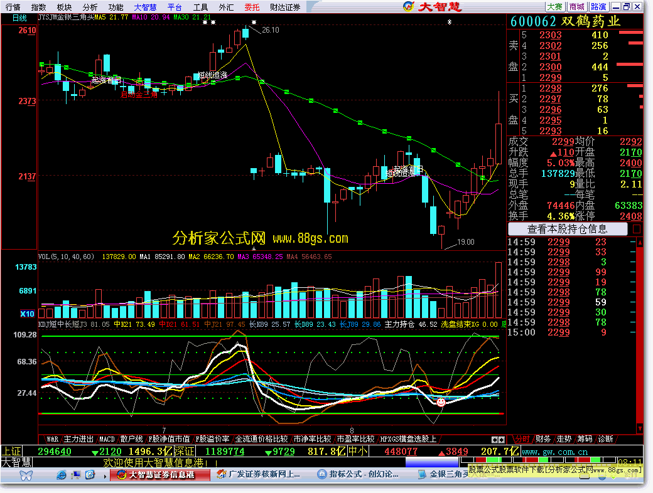Click the 日线 period label

(x=19, y=18)
